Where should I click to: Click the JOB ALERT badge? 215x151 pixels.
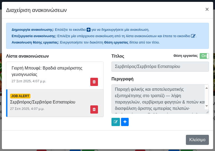[x=20, y=96]
